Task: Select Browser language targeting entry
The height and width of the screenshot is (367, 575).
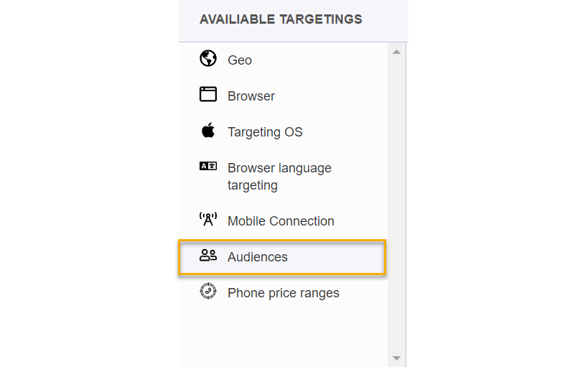Action: (x=279, y=177)
